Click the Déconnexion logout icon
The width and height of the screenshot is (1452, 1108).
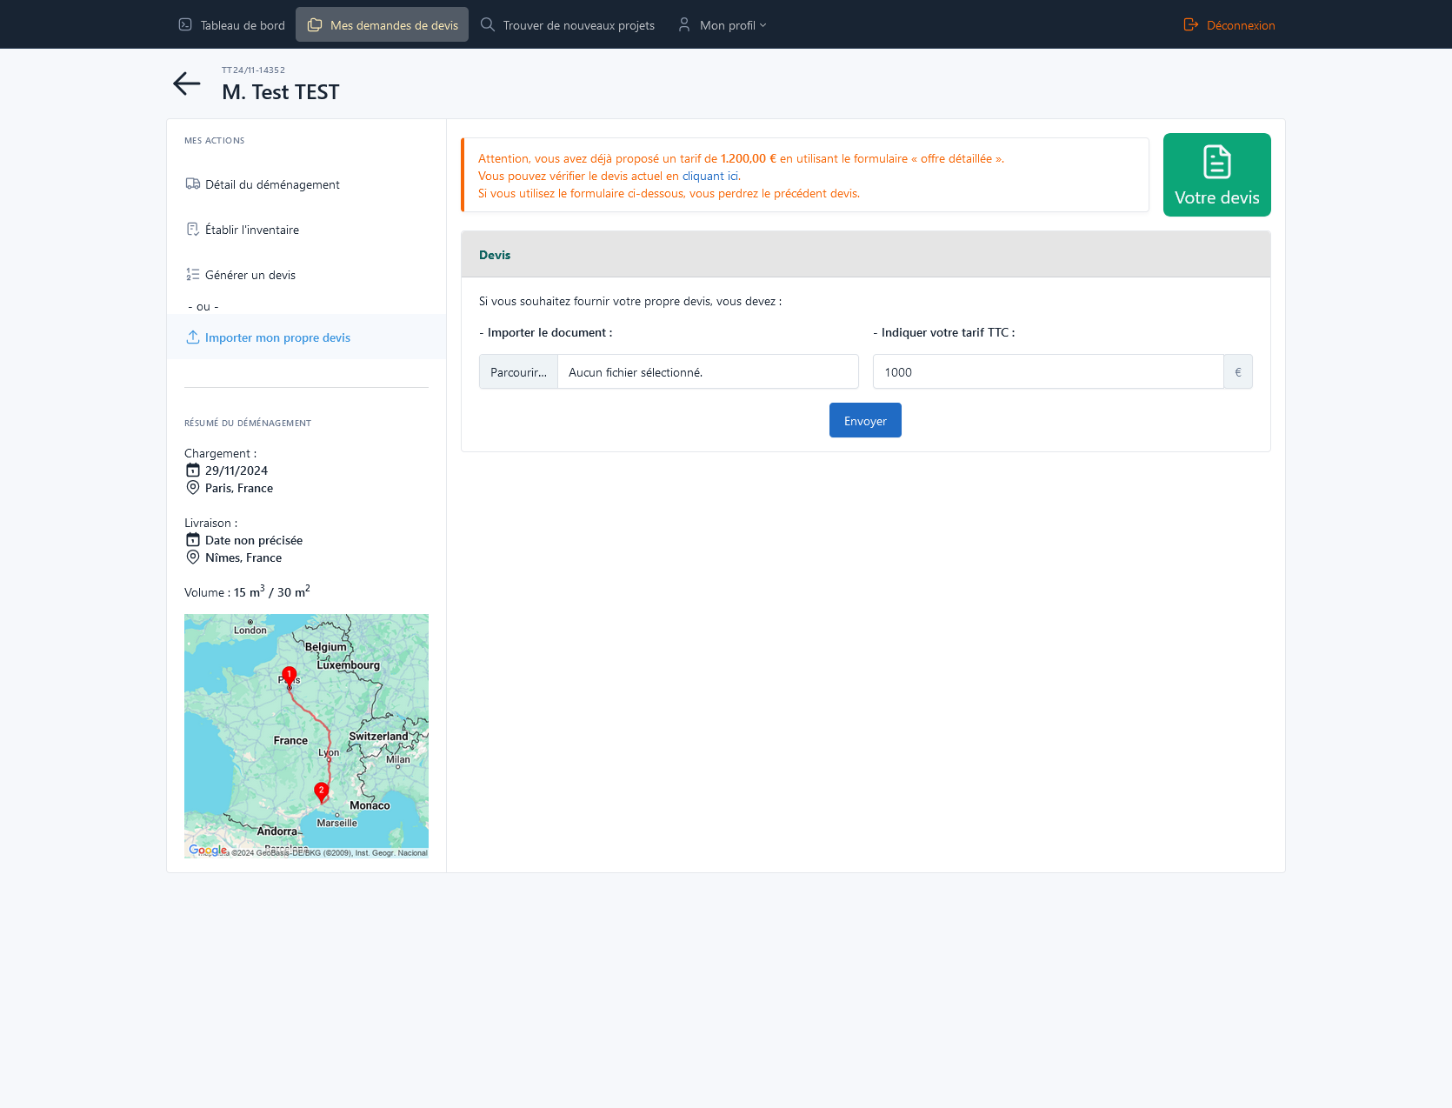[x=1190, y=24]
